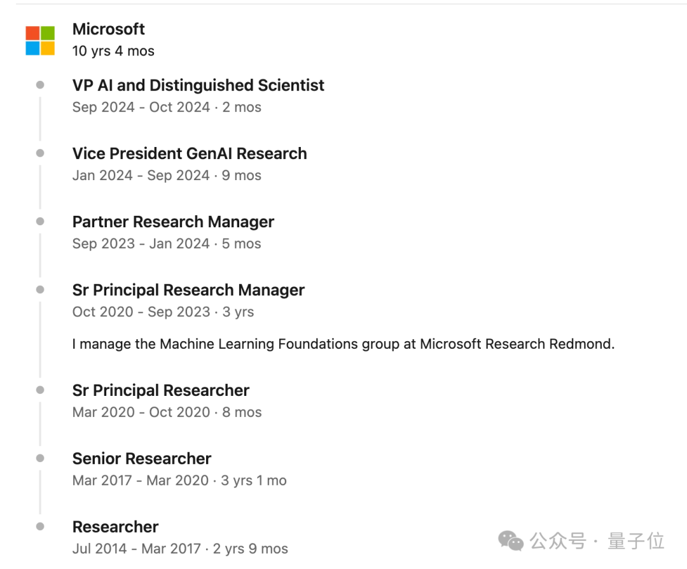The image size is (687, 569).
Task: Select the Senior Researcher position
Action: tap(141, 458)
